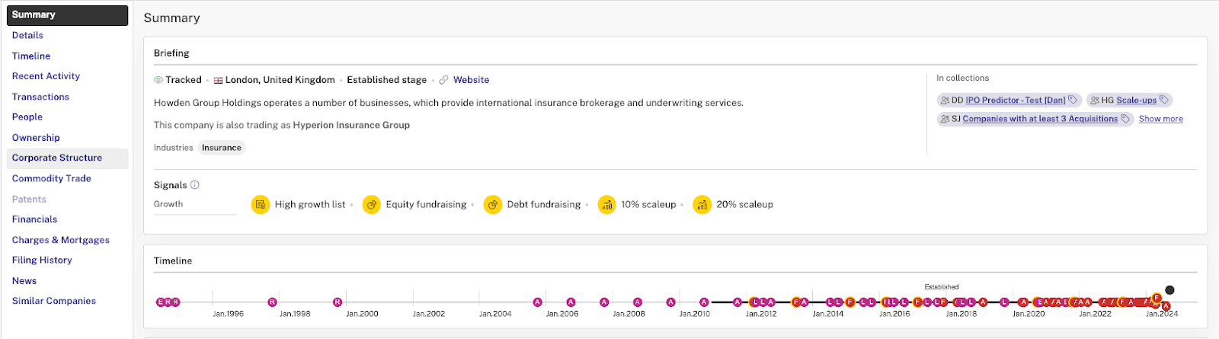Navigate to the People section

point(27,117)
